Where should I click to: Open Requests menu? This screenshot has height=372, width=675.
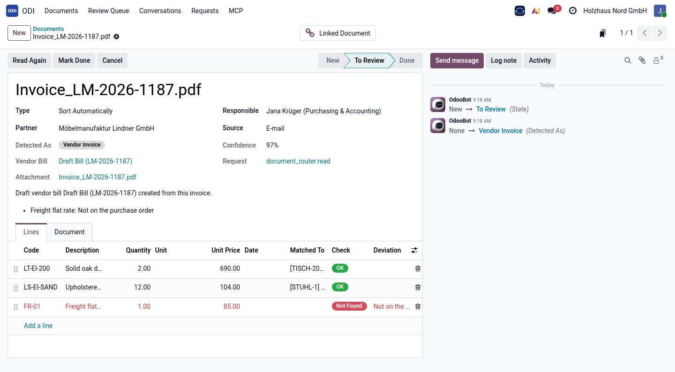coord(205,10)
